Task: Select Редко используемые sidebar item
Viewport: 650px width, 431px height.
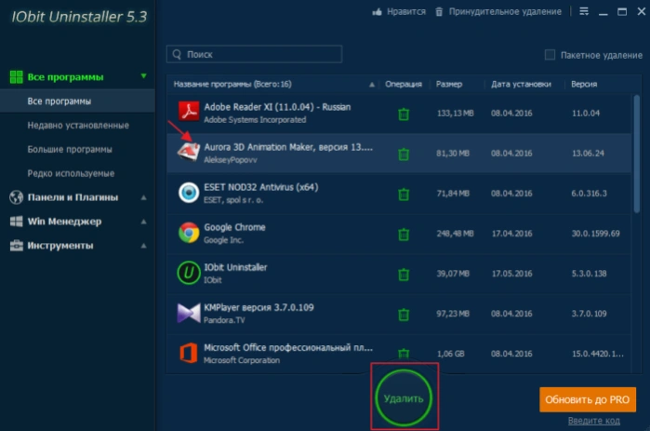Action: pyautogui.click(x=71, y=173)
